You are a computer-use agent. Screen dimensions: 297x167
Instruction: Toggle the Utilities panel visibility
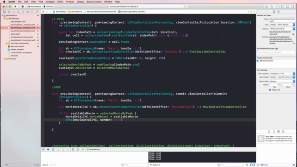[293, 6]
